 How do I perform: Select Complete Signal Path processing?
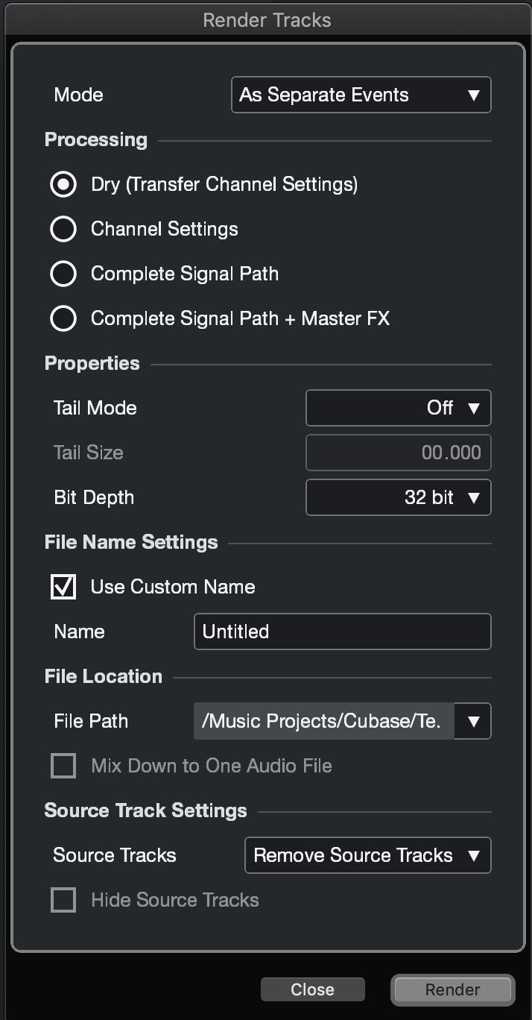[x=63, y=274]
